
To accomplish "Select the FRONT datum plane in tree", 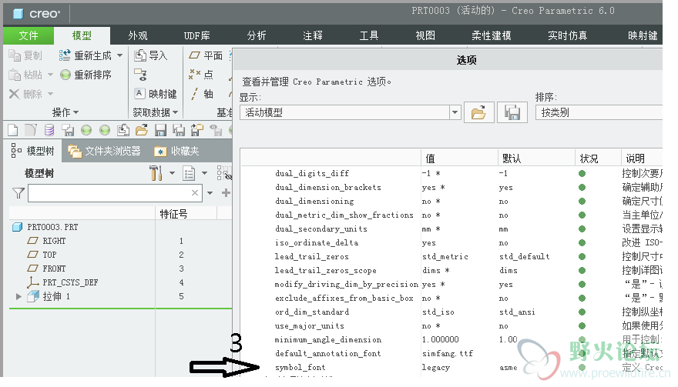I will [x=54, y=269].
